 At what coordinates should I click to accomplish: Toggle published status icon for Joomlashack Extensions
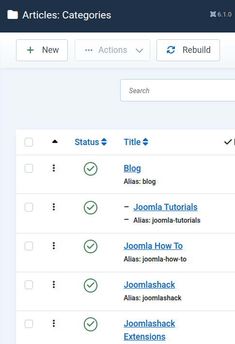click(91, 324)
